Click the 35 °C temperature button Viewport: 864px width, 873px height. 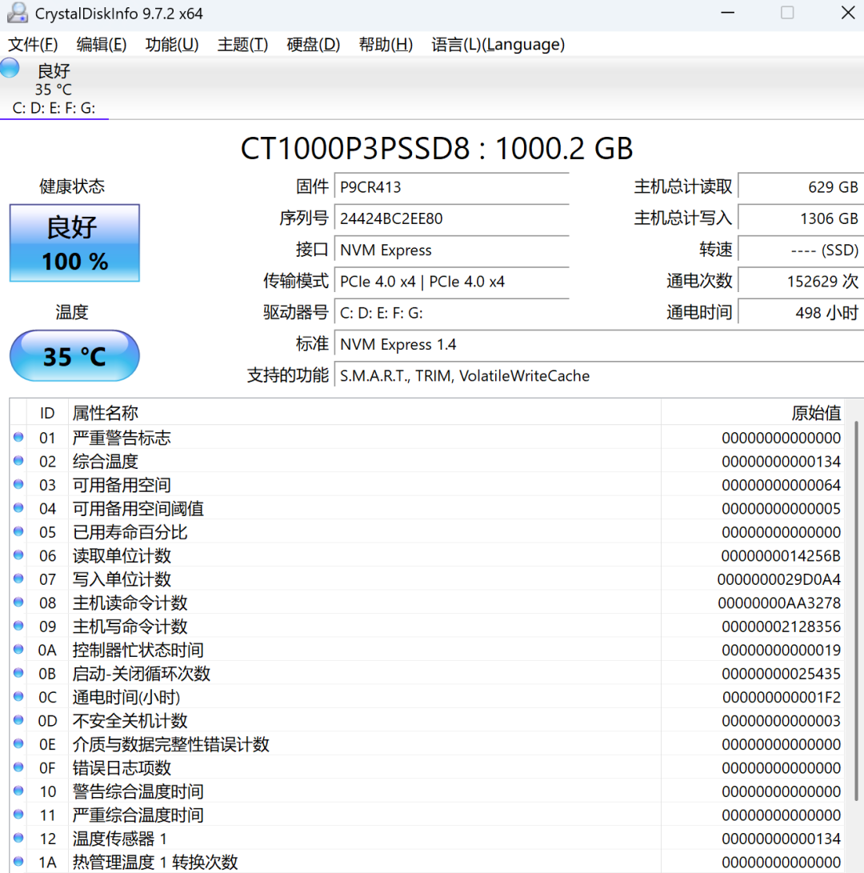(x=74, y=356)
